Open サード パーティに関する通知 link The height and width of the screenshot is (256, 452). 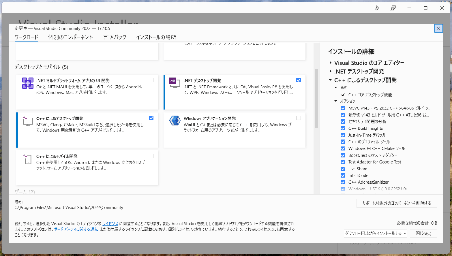tap(76, 229)
